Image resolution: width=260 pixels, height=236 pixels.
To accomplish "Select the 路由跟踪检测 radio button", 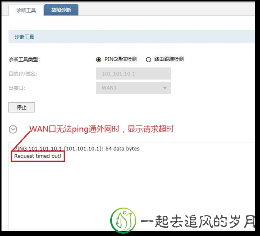I will [149, 59].
